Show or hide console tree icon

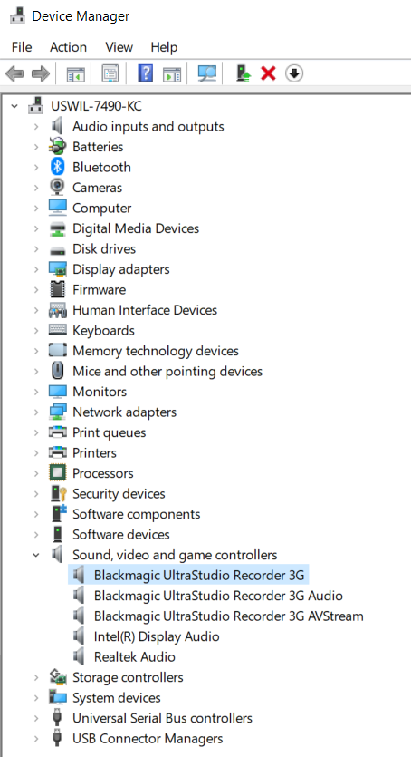pos(75,73)
